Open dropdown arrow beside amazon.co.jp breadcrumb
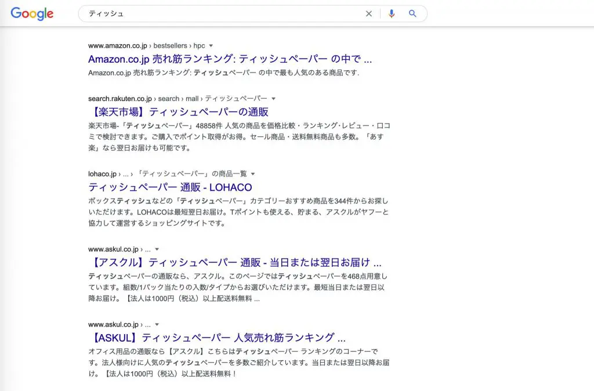 [x=211, y=46]
